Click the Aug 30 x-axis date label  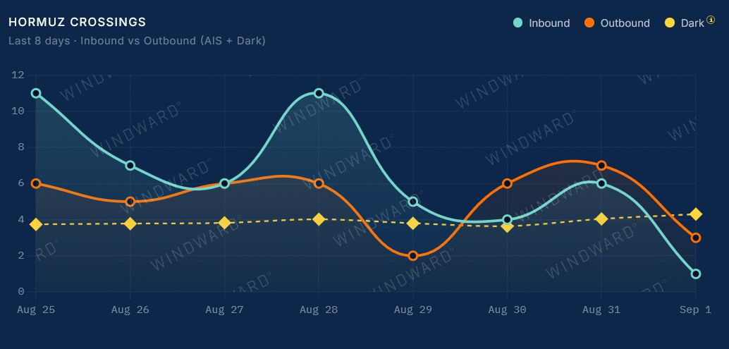(507, 310)
